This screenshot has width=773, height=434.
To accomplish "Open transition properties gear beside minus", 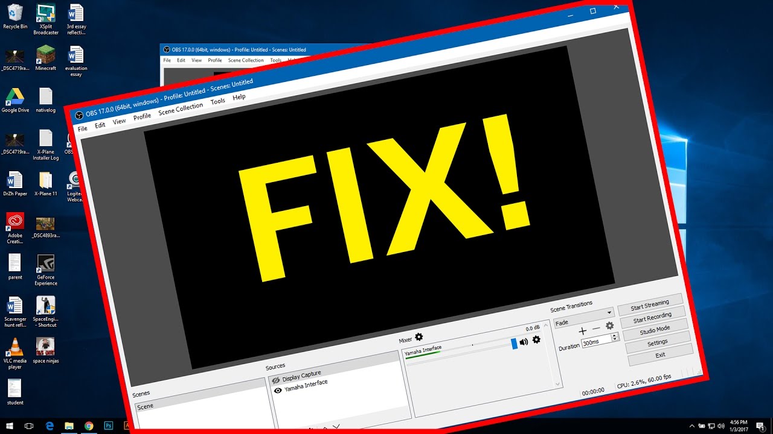I will click(x=609, y=325).
